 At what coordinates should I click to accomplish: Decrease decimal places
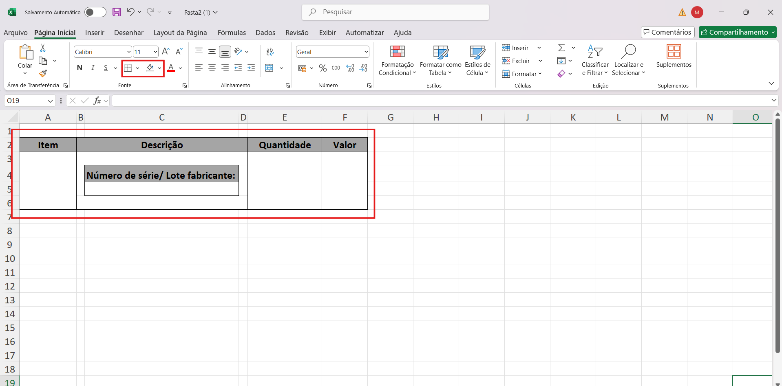[x=363, y=68]
